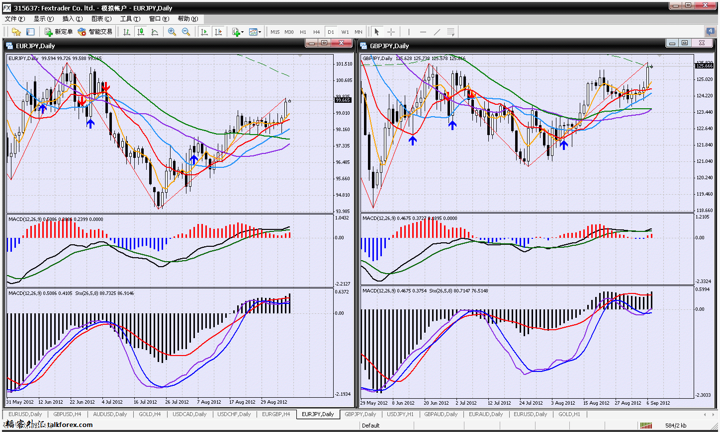Switch to the H1 timeframe
Viewport: 720px width, 432px height.
point(303,32)
